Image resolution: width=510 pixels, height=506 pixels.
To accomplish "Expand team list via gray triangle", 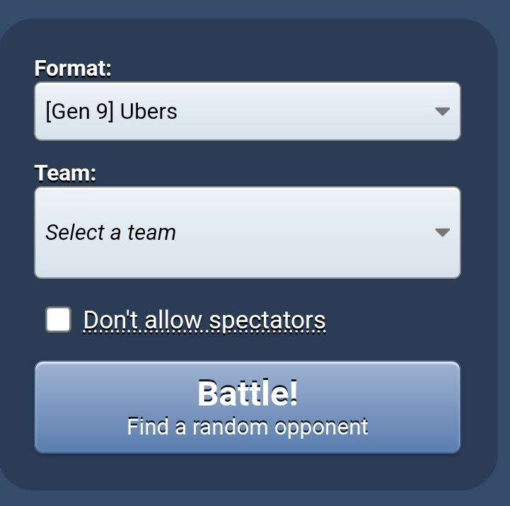I will tap(442, 232).
